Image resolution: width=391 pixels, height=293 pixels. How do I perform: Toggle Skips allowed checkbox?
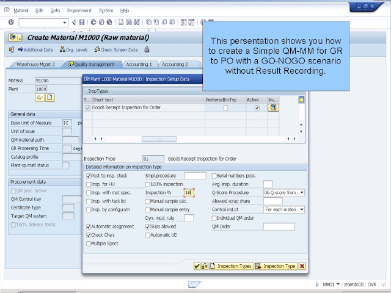(x=148, y=226)
